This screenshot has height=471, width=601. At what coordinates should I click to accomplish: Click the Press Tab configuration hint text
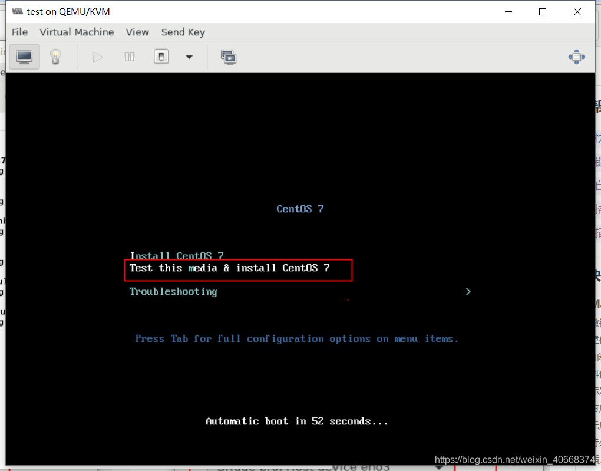296,339
